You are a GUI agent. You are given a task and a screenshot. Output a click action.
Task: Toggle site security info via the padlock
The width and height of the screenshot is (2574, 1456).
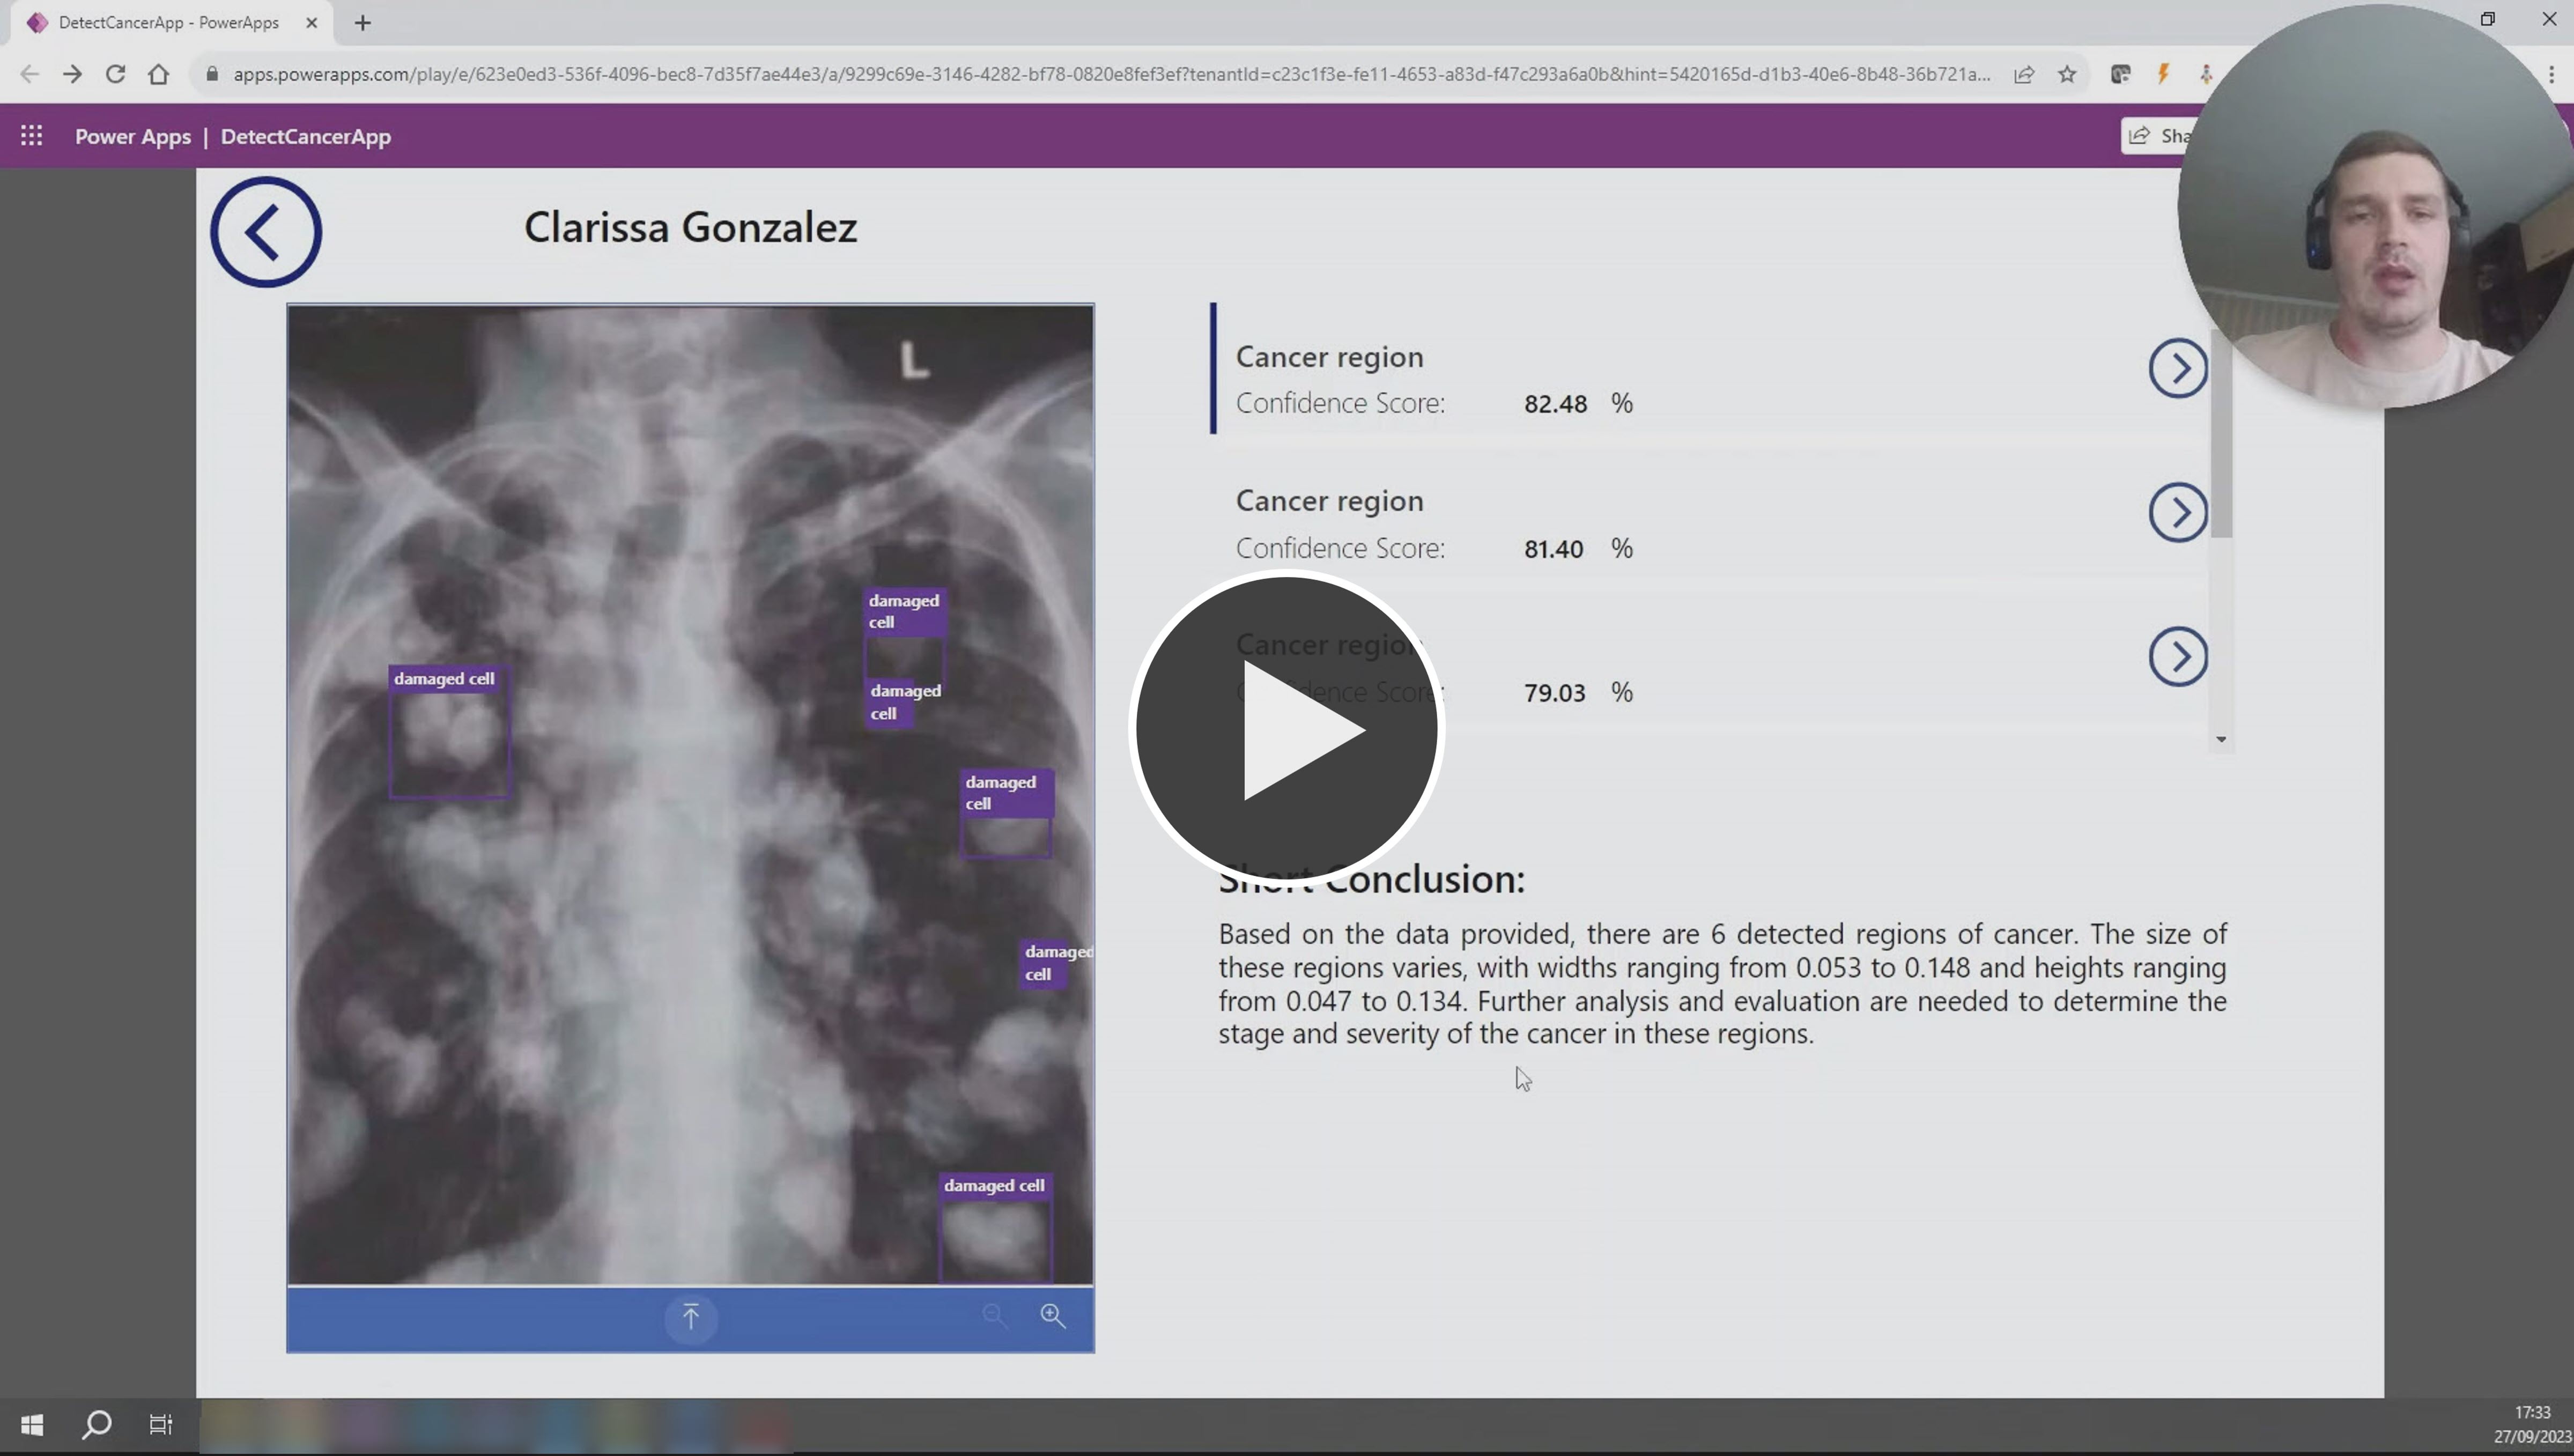click(211, 74)
